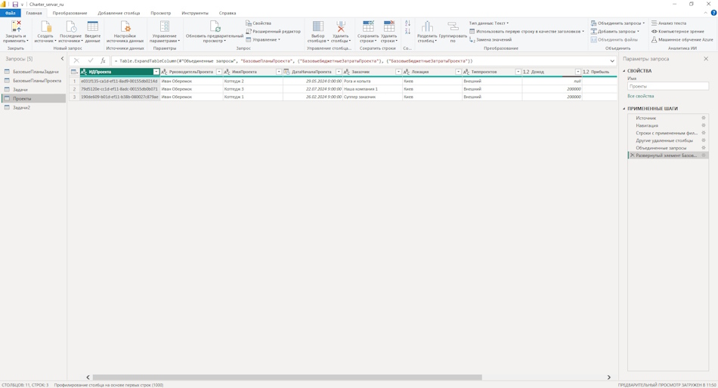Cancel the formula edit with the X icon
Viewport: 718px width, 388px height.
click(x=76, y=60)
